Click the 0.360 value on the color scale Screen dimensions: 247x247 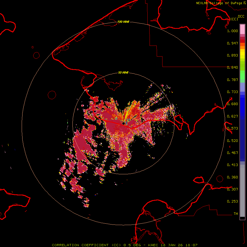pos(232,177)
